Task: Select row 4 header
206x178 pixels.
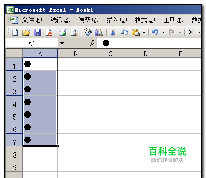Action: 14,102
